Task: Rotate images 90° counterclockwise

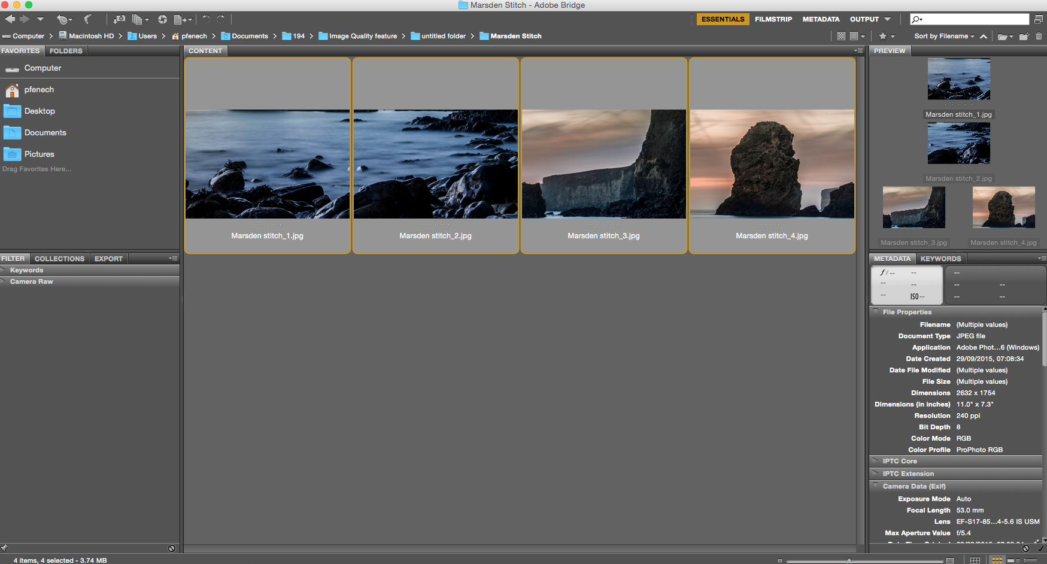Action: [x=206, y=19]
